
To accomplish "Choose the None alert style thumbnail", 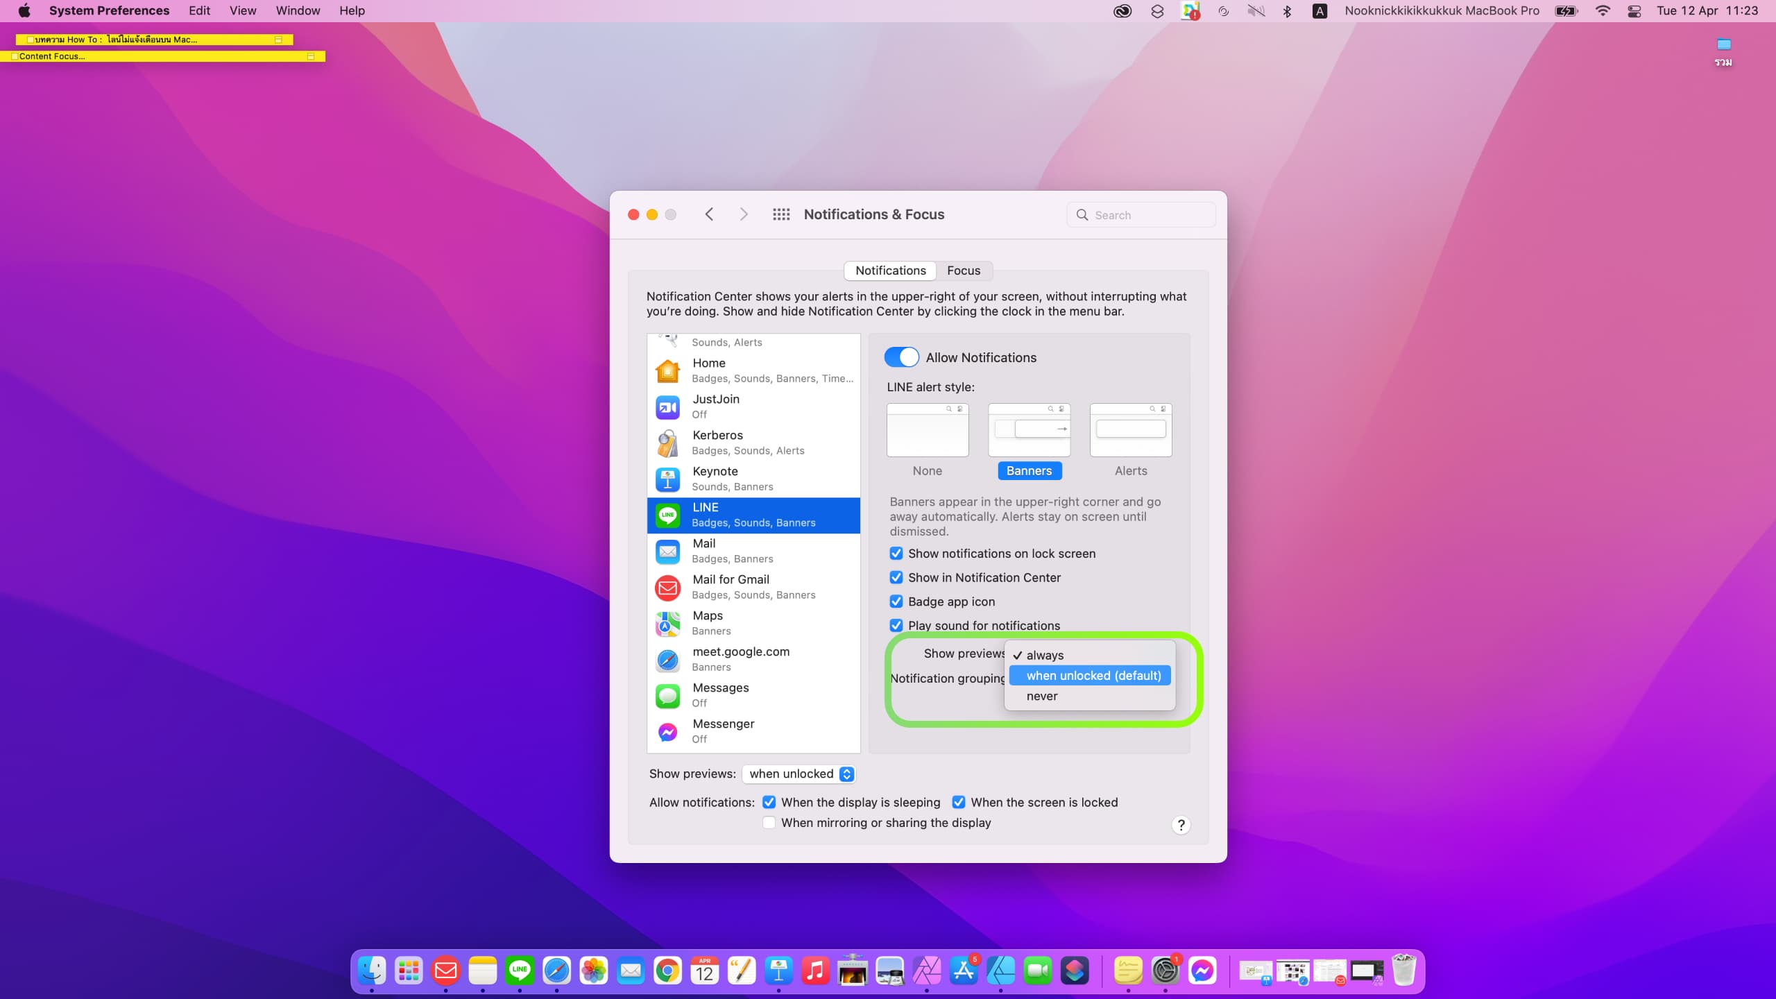I will click(927, 432).
